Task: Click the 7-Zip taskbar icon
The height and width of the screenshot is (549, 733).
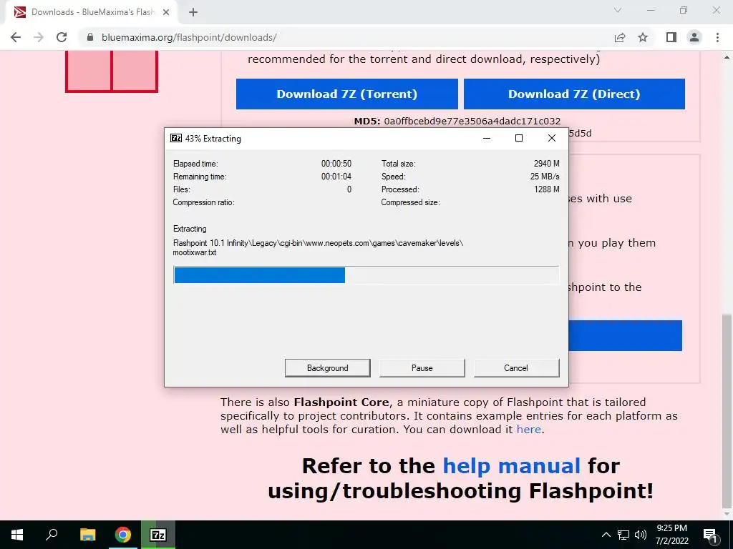Action: (x=158, y=535)
